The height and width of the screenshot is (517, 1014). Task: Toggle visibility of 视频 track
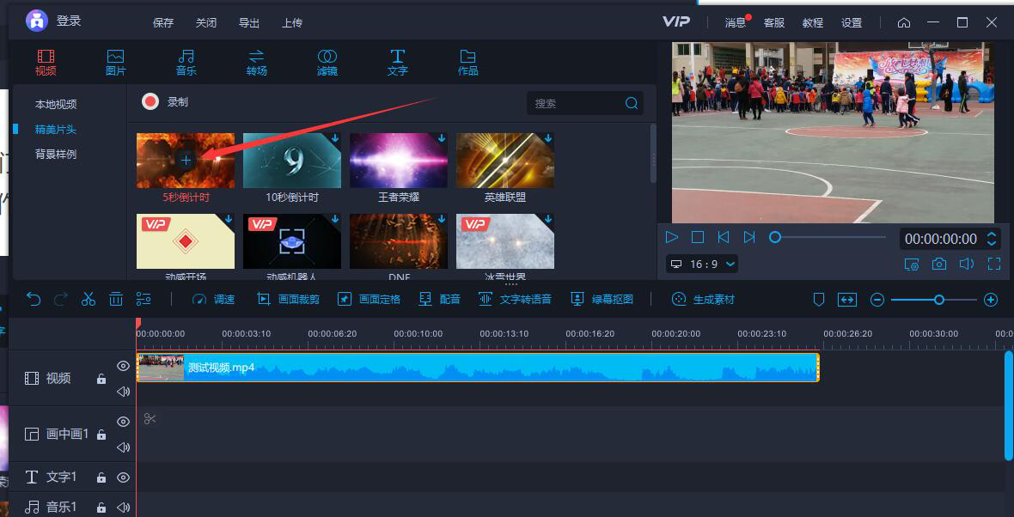[123, 366]
